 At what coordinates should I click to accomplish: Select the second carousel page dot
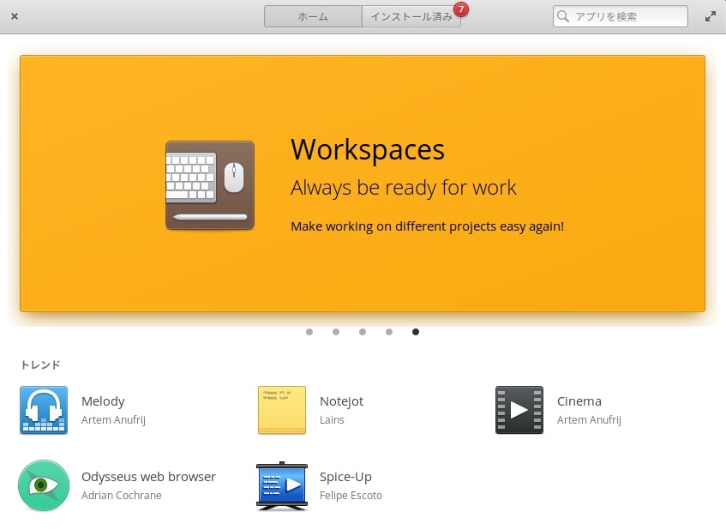click(336, 332)
